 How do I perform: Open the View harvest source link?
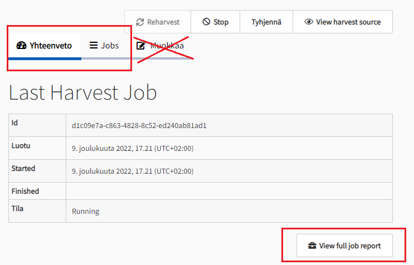tap(343, 22)
